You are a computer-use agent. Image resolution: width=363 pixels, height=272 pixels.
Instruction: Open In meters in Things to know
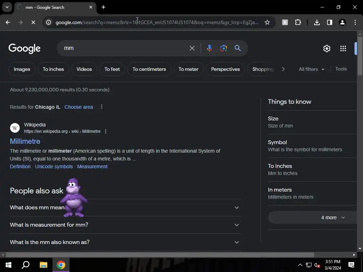pyautogui.click(x=312, y=193)
